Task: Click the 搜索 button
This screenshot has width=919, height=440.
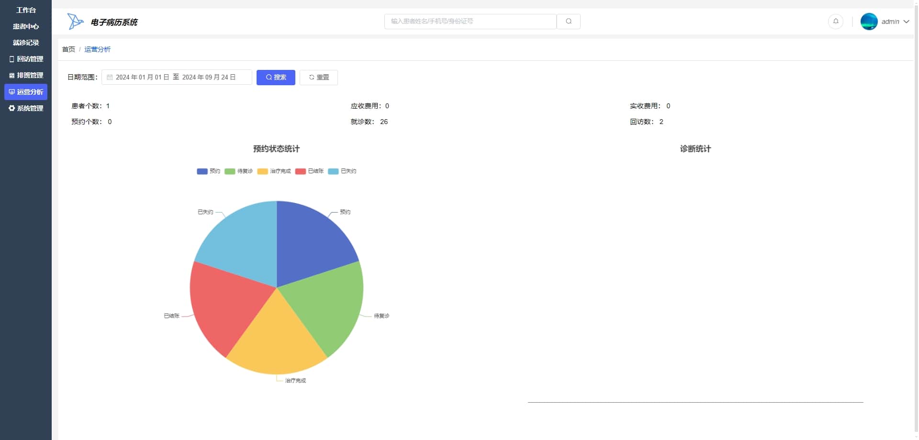Action: coord(276,78)
